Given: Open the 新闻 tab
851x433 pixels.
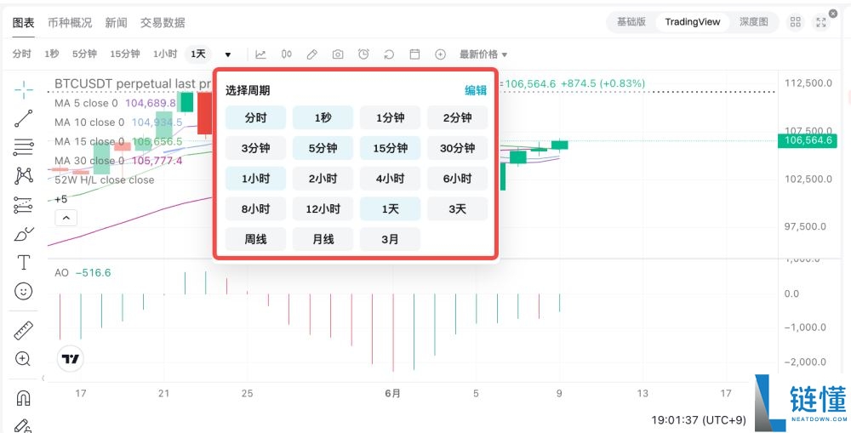Looking at the screenshot, I should click(x=116, y=23).
